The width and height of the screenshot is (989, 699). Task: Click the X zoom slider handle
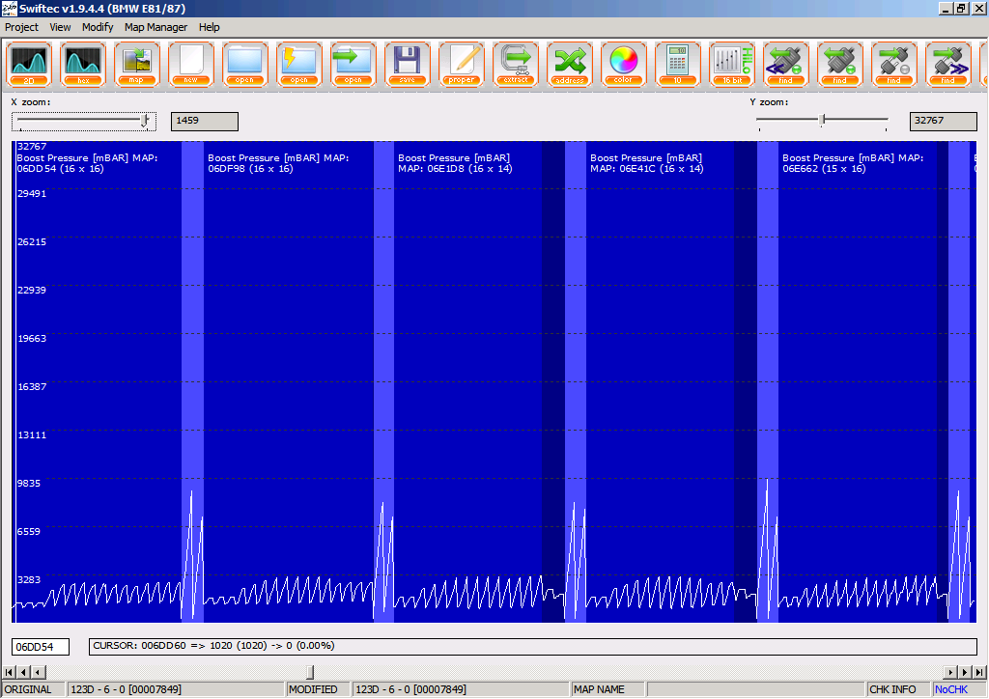tap(146, 121)
